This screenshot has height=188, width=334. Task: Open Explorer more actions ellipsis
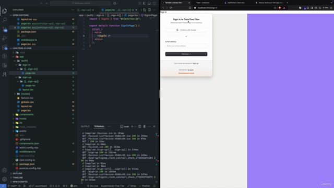(73, 10)
